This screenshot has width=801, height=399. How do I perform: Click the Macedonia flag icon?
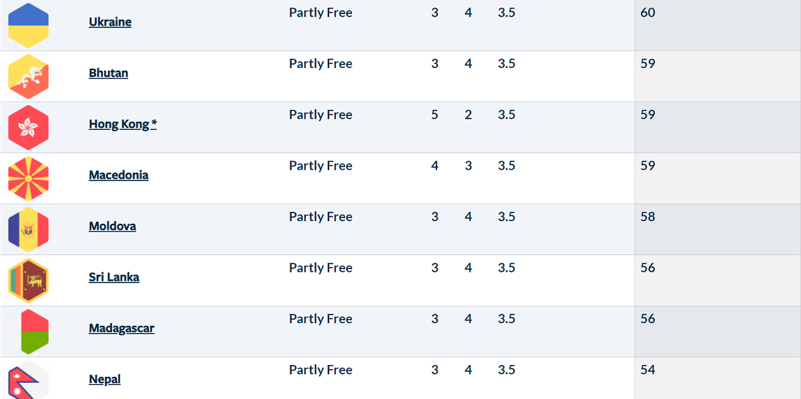(x=28, y=179)
